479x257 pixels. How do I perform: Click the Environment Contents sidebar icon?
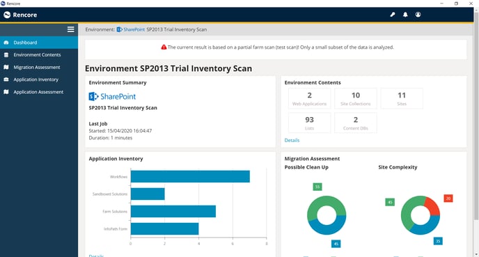point(6,55)
